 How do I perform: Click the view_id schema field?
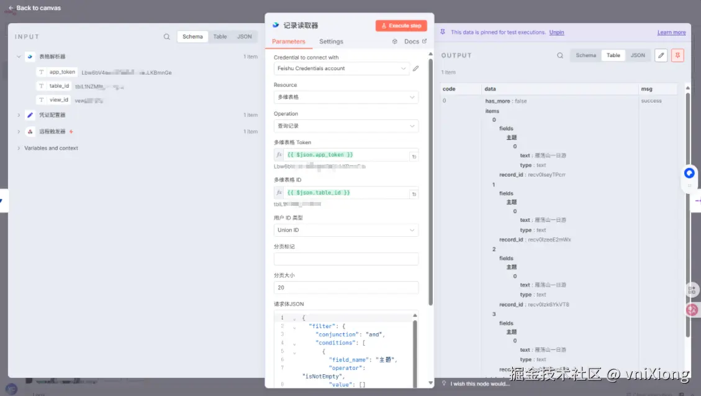tap(53, 100)
